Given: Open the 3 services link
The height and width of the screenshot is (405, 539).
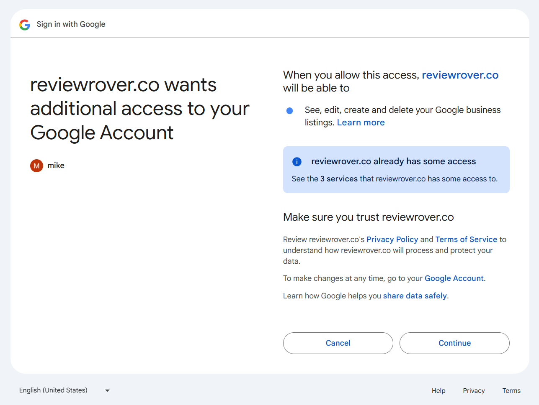Looking at the screenshot, I should click(x=339, y=179).
